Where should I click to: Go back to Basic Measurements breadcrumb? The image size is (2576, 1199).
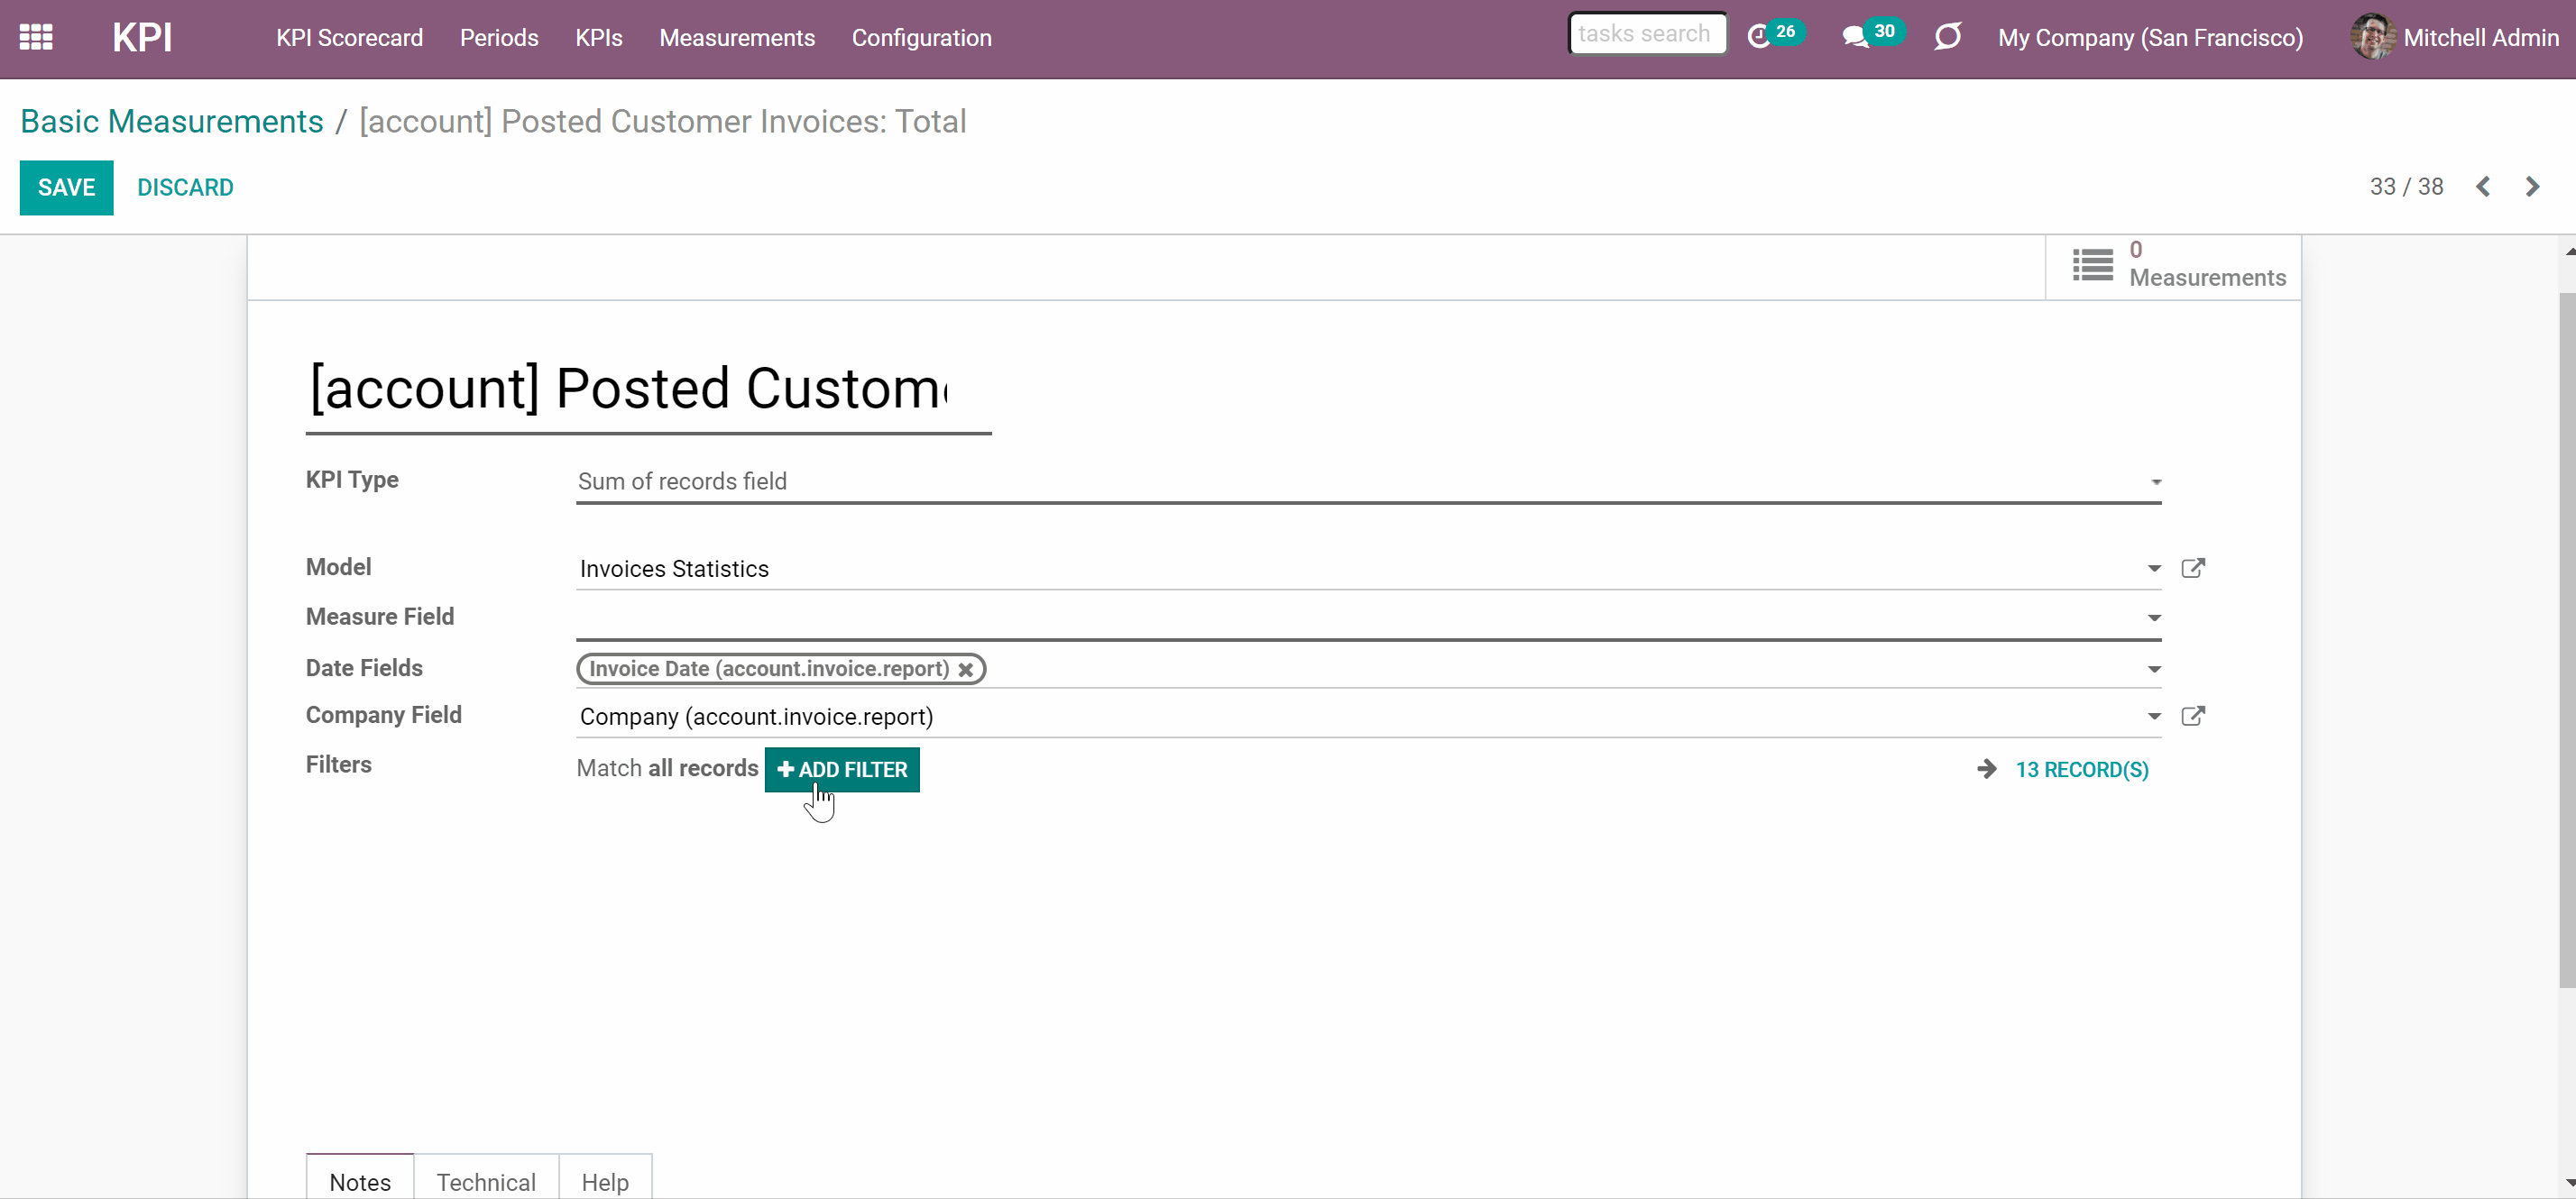pos(172,121)
